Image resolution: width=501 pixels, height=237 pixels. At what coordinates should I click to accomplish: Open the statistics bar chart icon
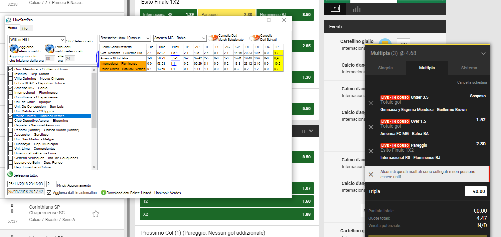[357, 9]
